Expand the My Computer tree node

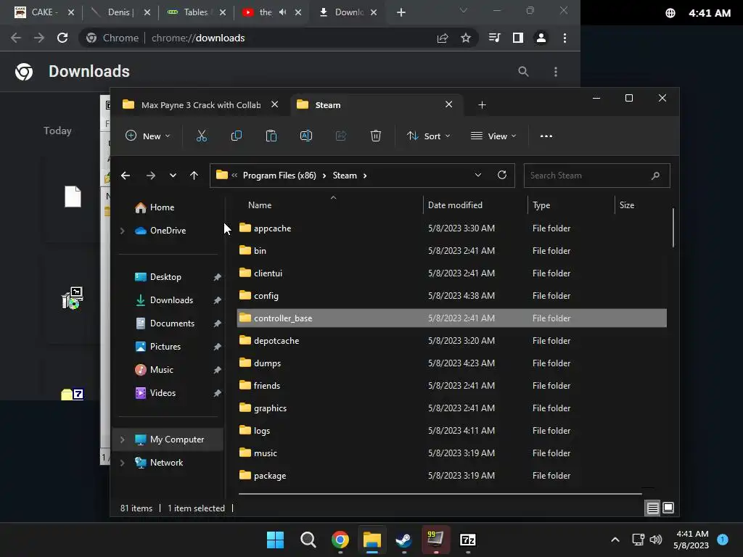point(122,440)
